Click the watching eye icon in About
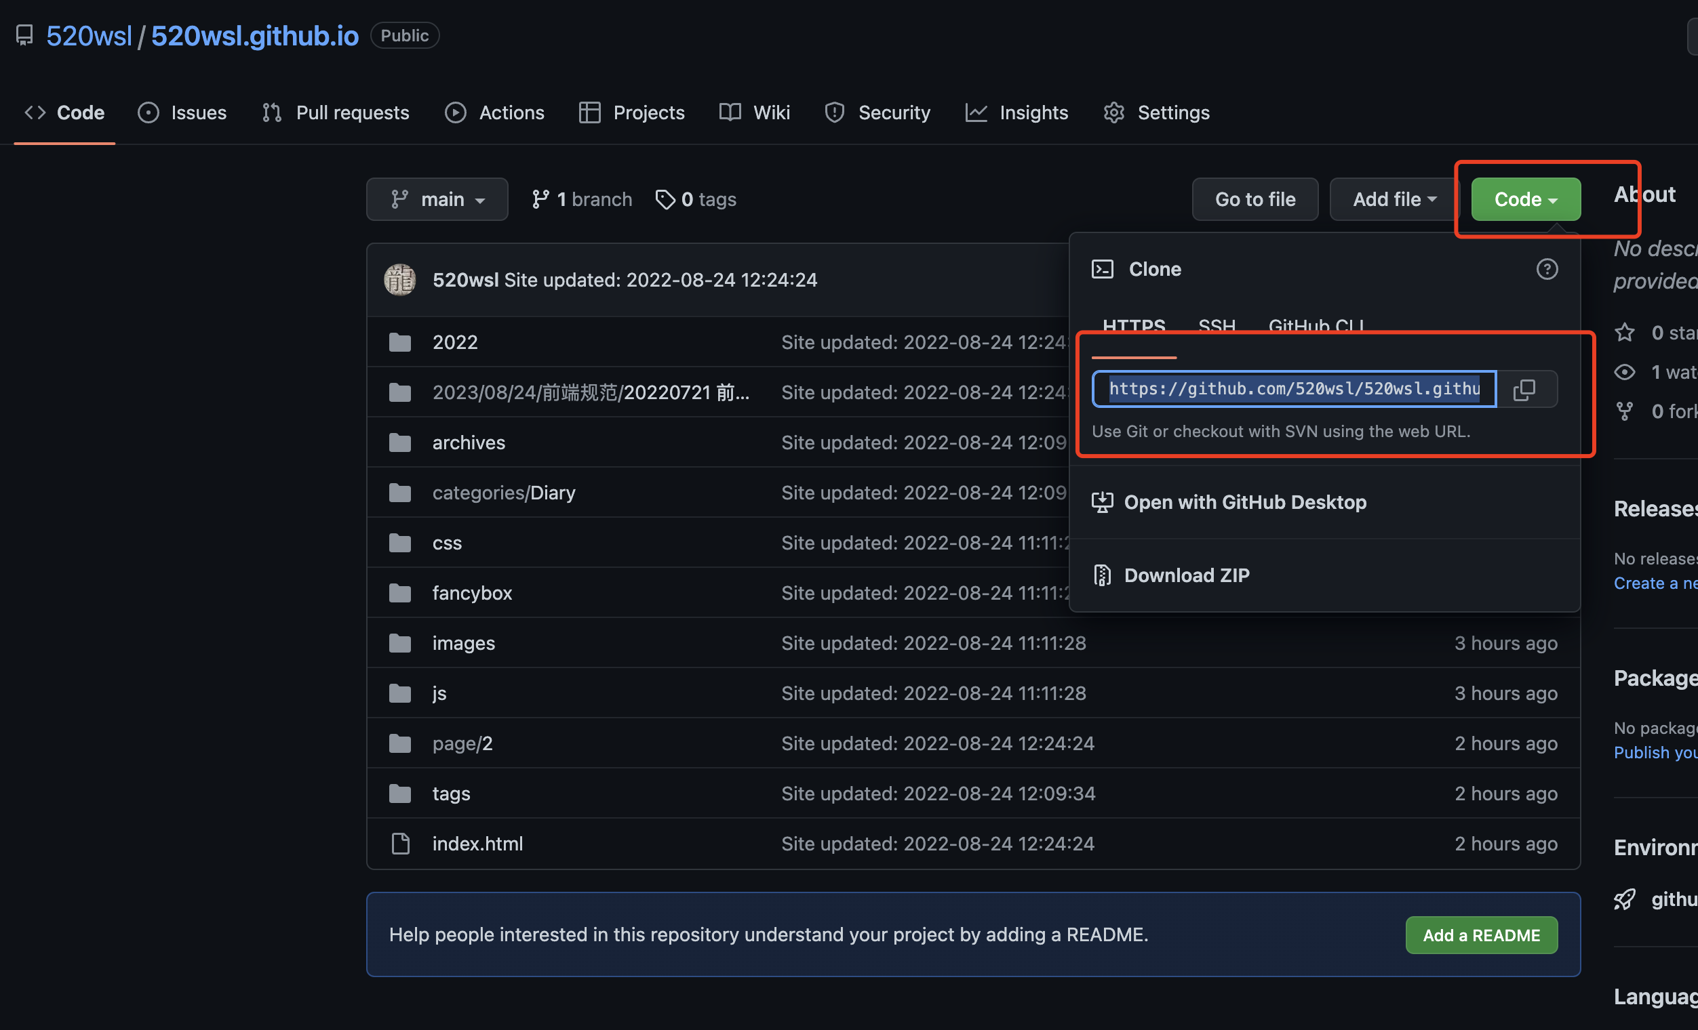This screenshot has width=1698, height=1030. pyautogui.click(x=1624, y=372)
